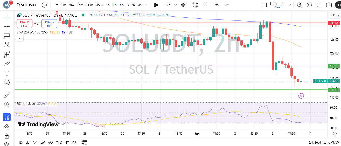The width and height of the screenshot is (341, 146).
Task: Switch to the 1h interval
Action: (x=108, y=5)
